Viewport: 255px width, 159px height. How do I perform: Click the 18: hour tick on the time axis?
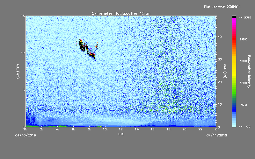click(x=169, y=129)
